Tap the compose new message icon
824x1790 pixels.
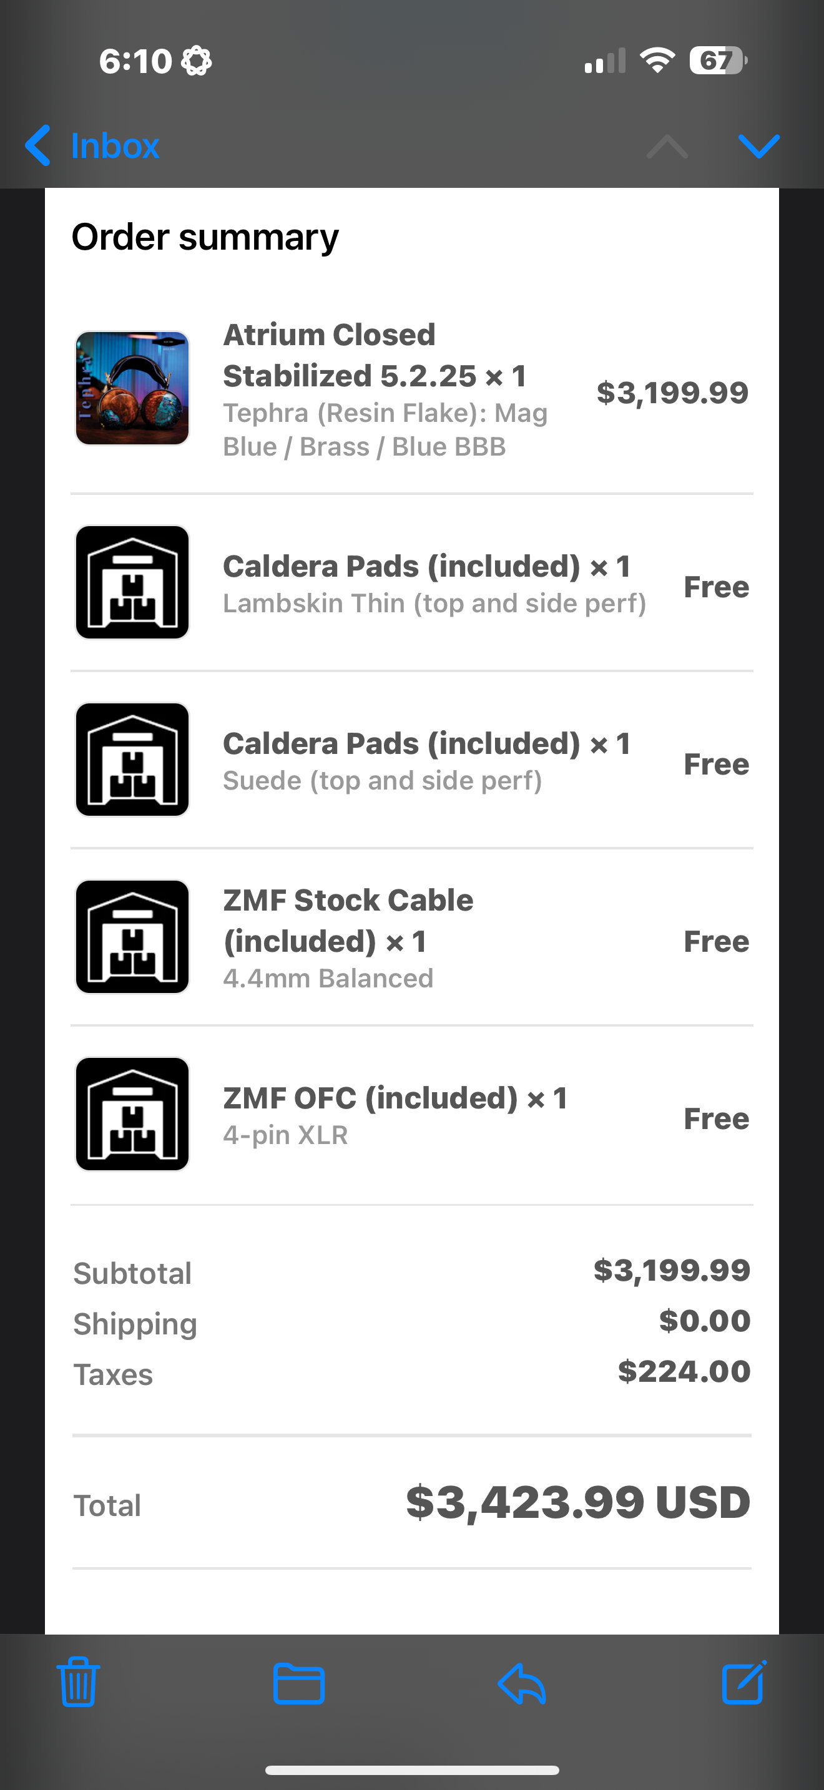tap(743, 1681)
